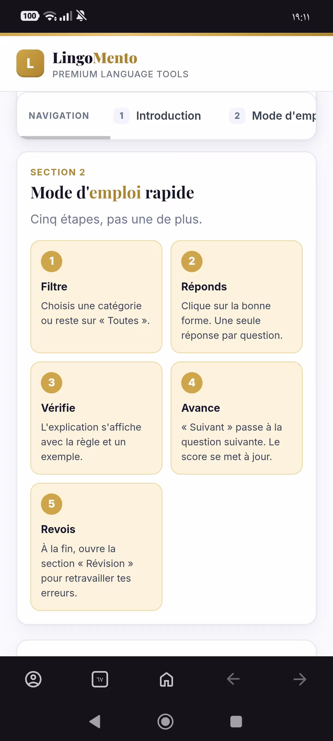The height and width of the screenshot is (741, 333).
Task: Tap the LingoMento gold L logo
Action: pyautogui.click(x=30, y=63)
